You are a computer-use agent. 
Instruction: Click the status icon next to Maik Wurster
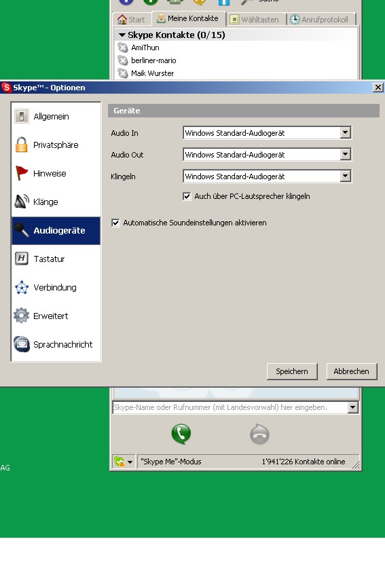pos(123,73)
